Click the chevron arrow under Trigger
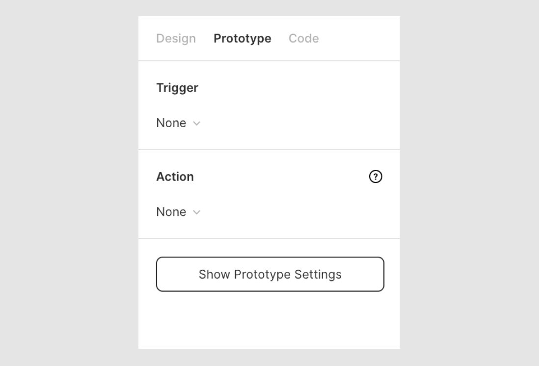539x366 pixels. point(197,123)
